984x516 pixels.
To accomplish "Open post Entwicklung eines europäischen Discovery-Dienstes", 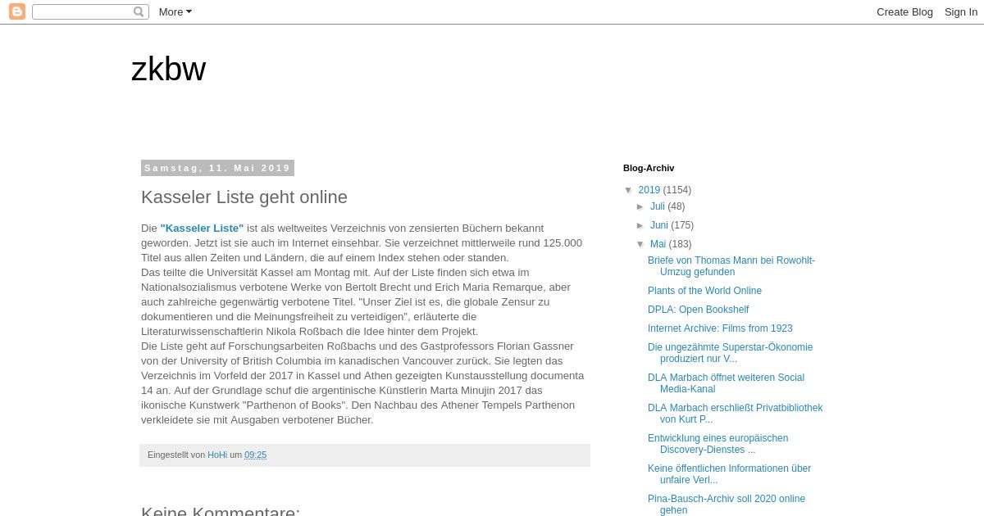I will (717, 444).
